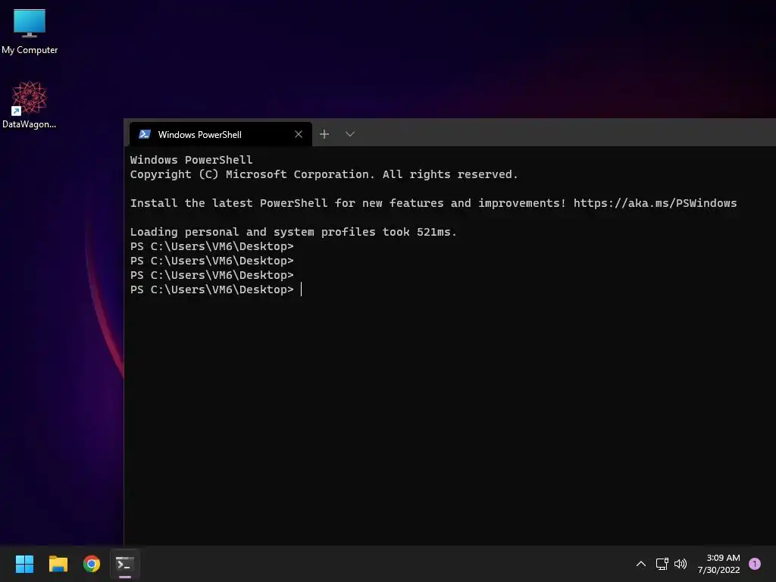The width and height of the screenshot is (776, 582).
Task: Open the Windows Start menu
Action: coord(24,564)
